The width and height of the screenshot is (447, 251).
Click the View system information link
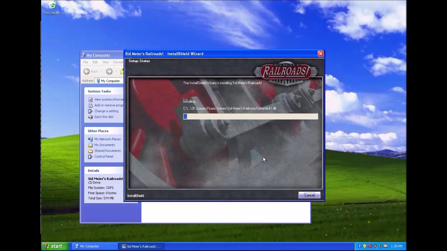109,99
